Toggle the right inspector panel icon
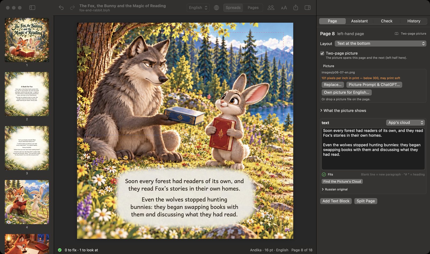This screenshot has width=430, height=254. pos(308,8)
